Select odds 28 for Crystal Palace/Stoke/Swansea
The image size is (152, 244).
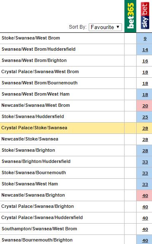(145, 128)
